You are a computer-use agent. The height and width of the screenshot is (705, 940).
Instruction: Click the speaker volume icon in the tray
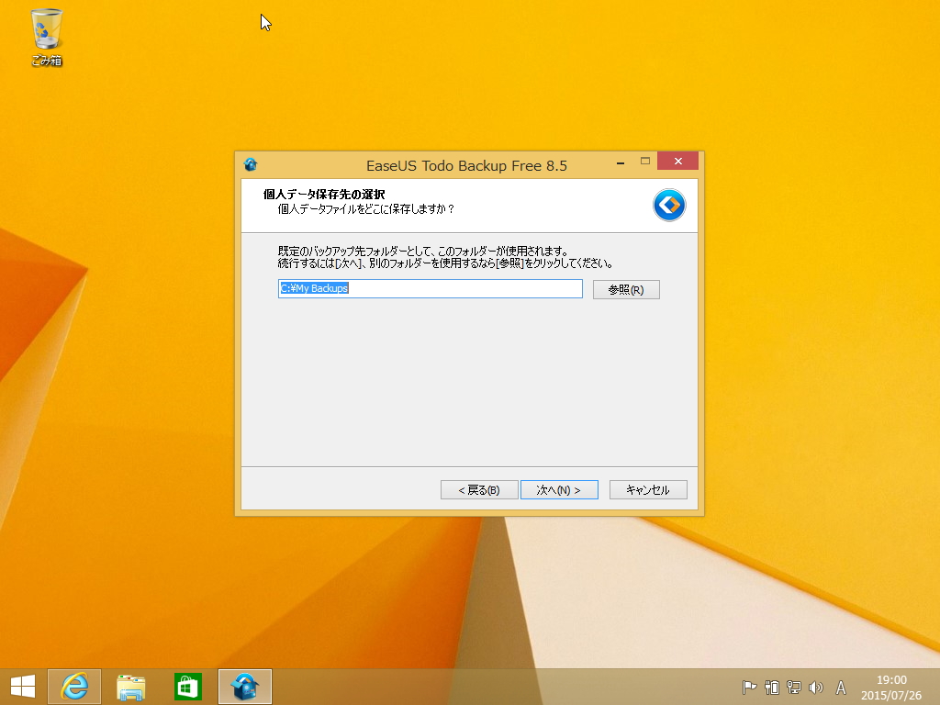816,686
